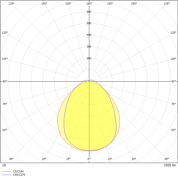The width and height of the screenshot is (178, 178).
Task: Click the top-left 135° angle label
Action: coord(11,4)
